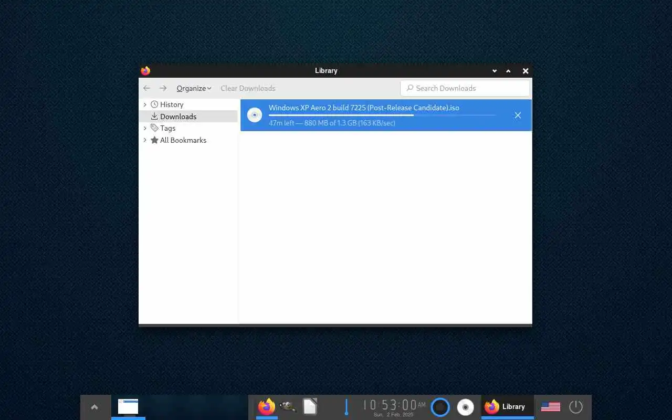Go forward with the right arrow in Library toolbar
Viewport: 672px width, 420px height.
point(163,88)
